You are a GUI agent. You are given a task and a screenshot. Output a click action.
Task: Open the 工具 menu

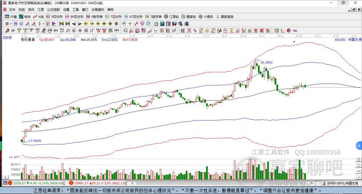point(76,10)
